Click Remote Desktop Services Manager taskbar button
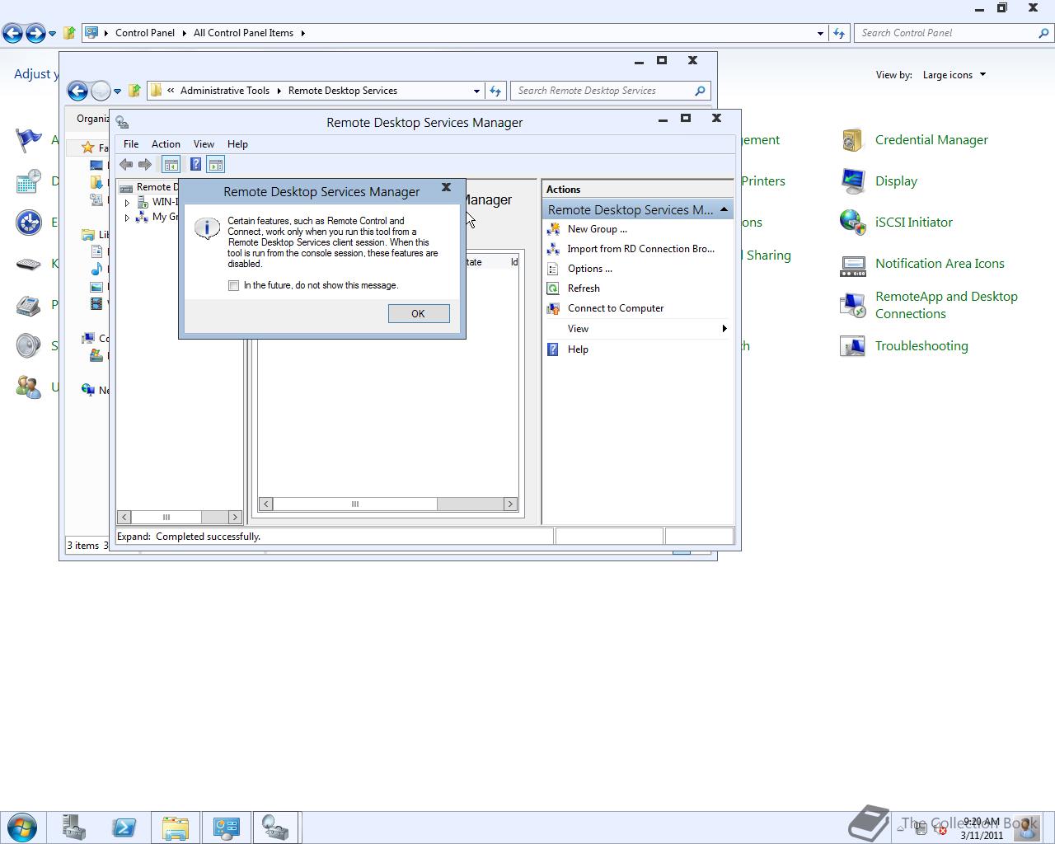 coord(275,827)
